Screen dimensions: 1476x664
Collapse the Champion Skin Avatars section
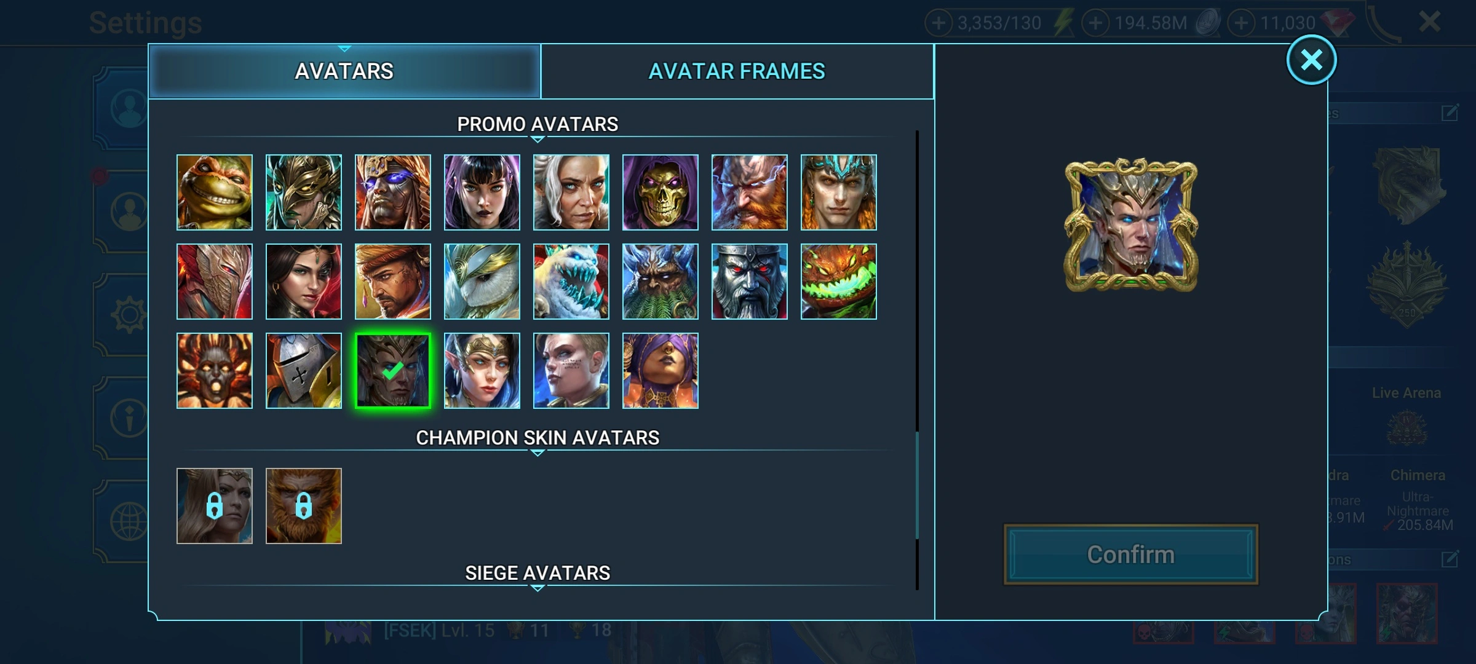pyautogui.click(x=538, y=453)
